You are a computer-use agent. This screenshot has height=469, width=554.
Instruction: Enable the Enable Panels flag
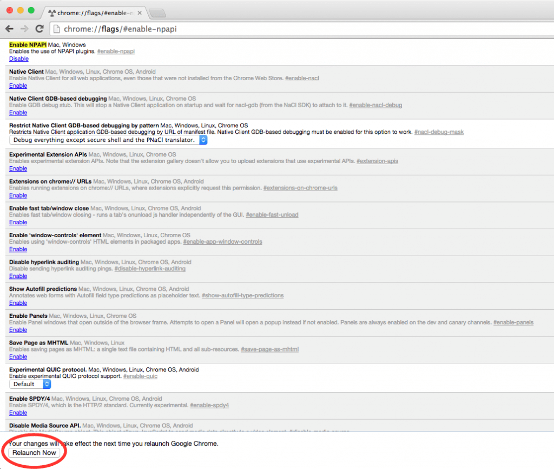(18, 330)
